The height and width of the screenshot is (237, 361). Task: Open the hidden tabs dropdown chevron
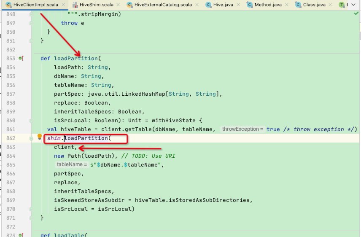pos(353,5)
